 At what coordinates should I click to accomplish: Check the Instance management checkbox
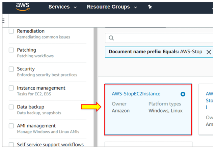click(x=11, y=88)
